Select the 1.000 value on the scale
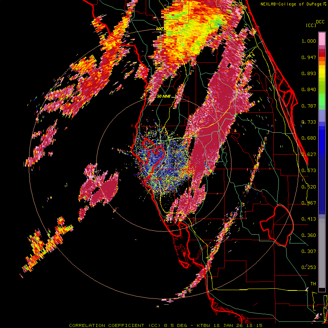Image resolution: width=328 pixels, height=328 pixels. (309, 41)
